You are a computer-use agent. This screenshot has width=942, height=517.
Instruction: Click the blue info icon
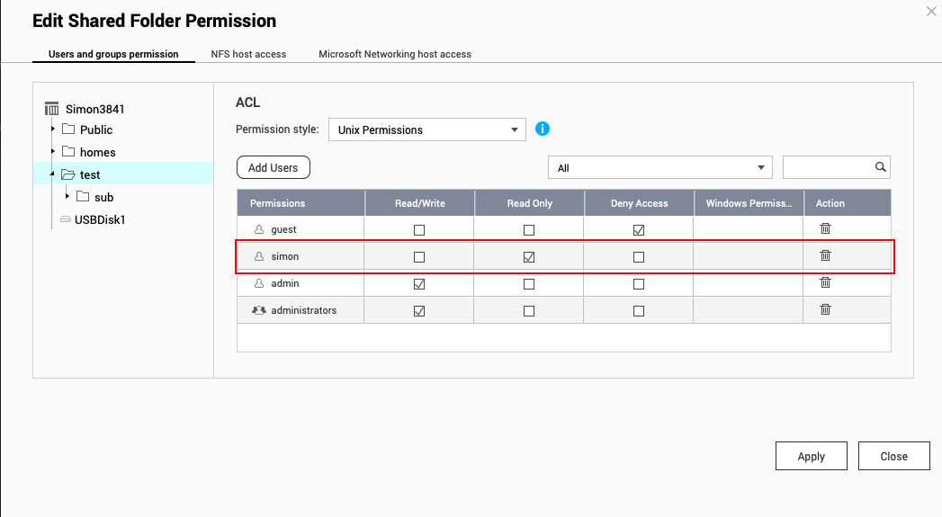[x=543, y=129]
